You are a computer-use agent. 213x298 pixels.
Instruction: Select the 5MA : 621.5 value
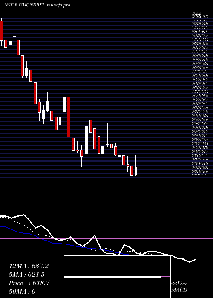pyautogui.click(x=27, y=275)
